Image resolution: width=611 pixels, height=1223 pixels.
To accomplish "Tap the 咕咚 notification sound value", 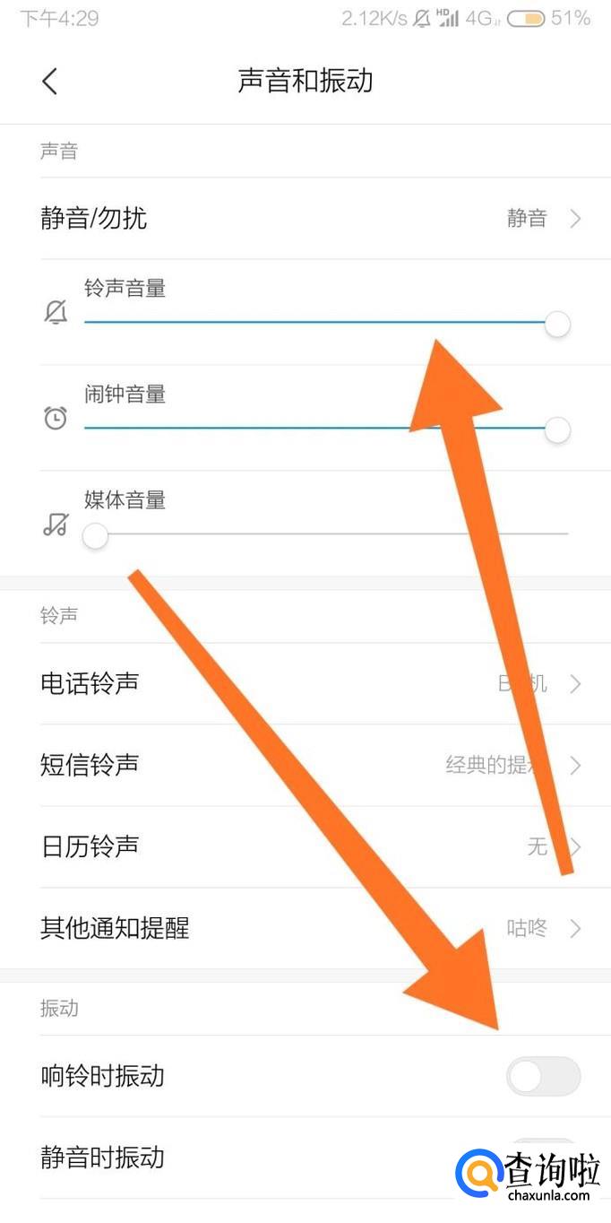I will [x=527, y=928].
